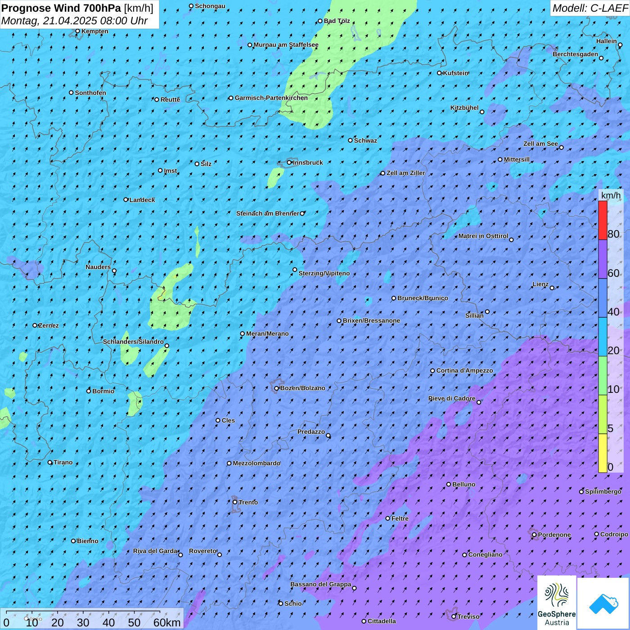
Task: Select the Schlanders/Silandro label
Action: coord(133,342)
